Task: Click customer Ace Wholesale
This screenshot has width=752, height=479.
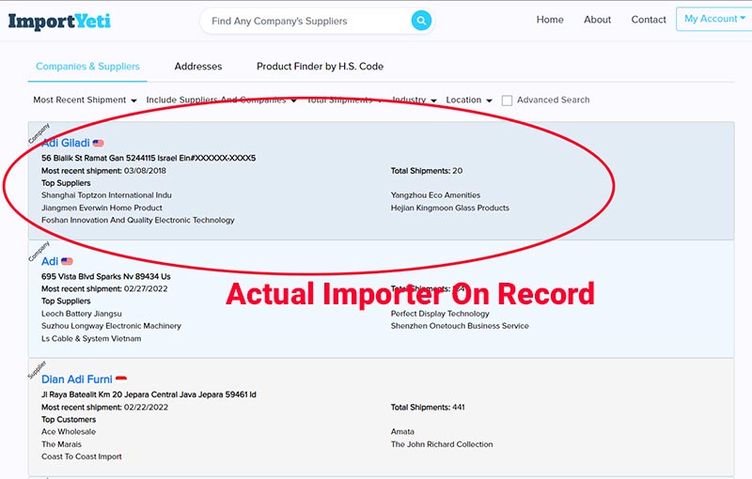Action: click(x=69, y=432)
